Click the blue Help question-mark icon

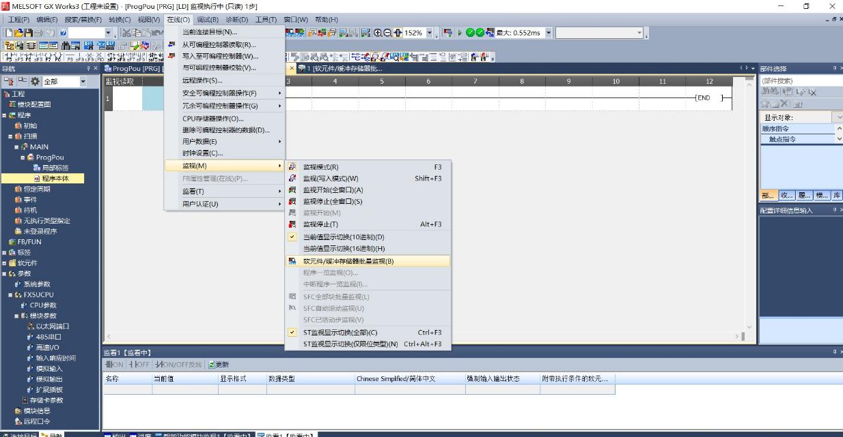(x=63, y=33)
